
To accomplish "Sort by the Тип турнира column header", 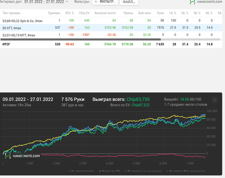I will [11, 13].
